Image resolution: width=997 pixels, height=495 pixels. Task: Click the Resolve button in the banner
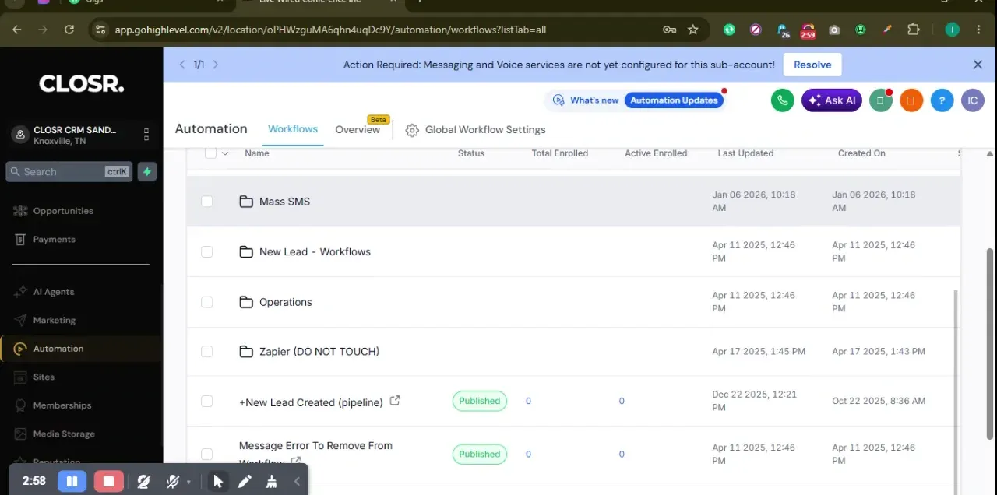point(812,65)
